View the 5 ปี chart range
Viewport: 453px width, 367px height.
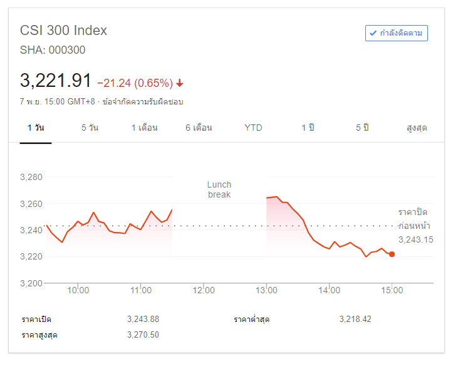(362, 128)
